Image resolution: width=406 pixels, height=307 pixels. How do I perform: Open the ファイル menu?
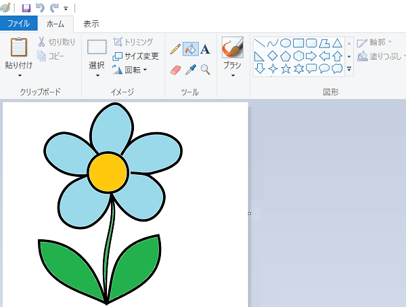[19, 23]
